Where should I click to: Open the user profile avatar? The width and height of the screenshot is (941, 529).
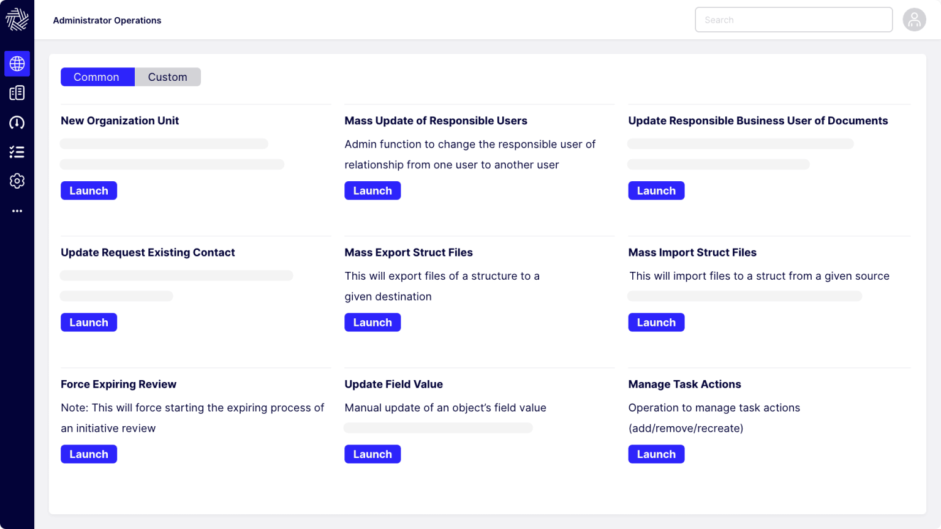pyautogui.click(x=914, y=20)
